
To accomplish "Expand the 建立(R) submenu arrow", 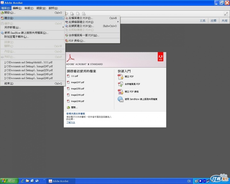I will (63, 18).
